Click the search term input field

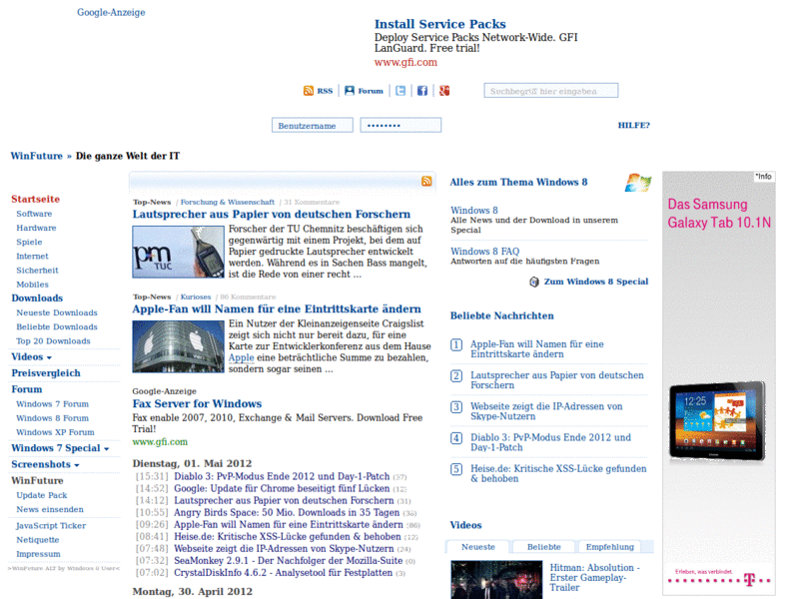(x=551, y=91)
